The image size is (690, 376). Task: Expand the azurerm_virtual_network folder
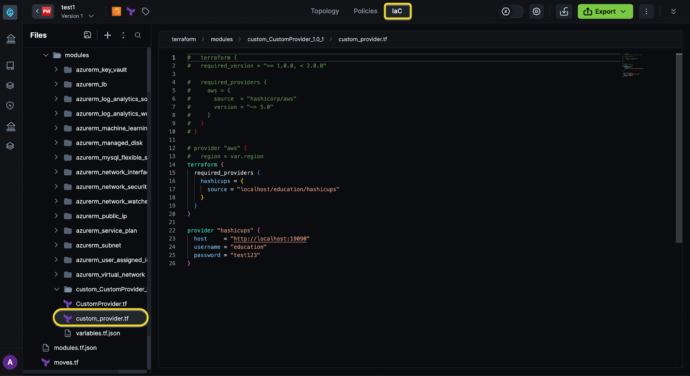[x=56, y=274]
